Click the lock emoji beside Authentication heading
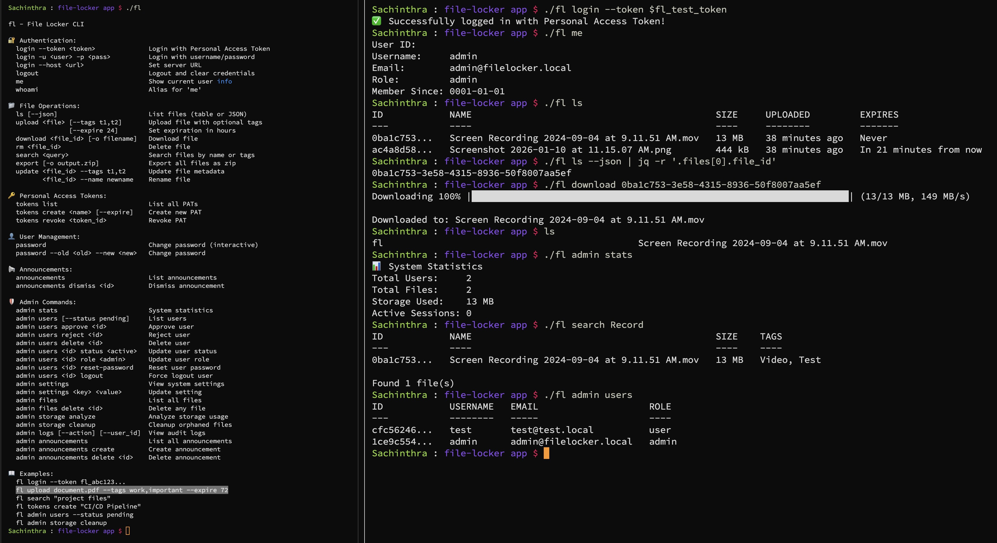Screen dimensions: 997x543 [12, 40]
